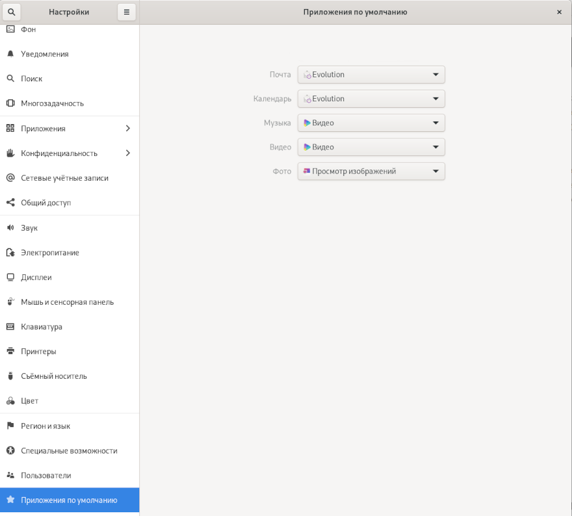
Task: Select Мышь и сенсорная панель
Action: click(x=67, y=302)
